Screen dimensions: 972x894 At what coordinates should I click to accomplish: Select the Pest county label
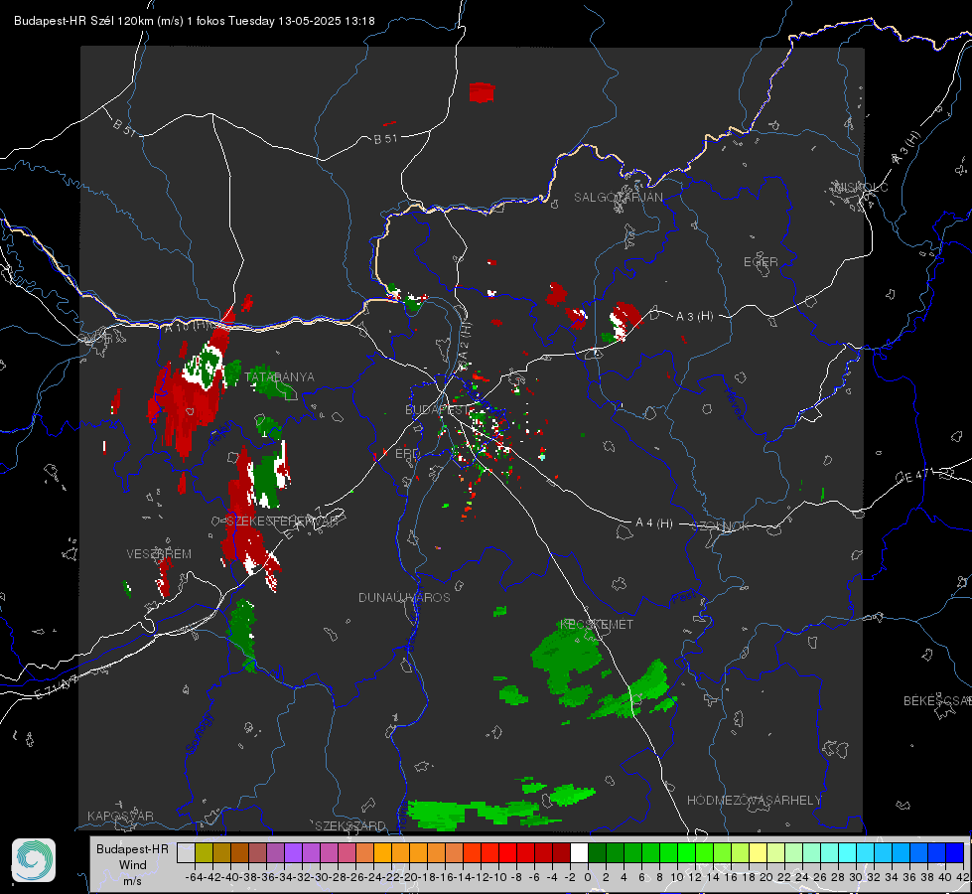point(683,597)
